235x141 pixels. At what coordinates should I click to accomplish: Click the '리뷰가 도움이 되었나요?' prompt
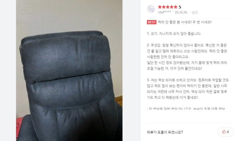pos(165,132)
